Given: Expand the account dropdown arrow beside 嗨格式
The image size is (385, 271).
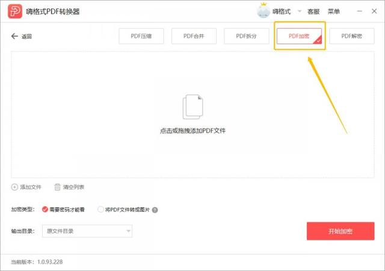Looking at the screenshot, I should coord(300,11).
